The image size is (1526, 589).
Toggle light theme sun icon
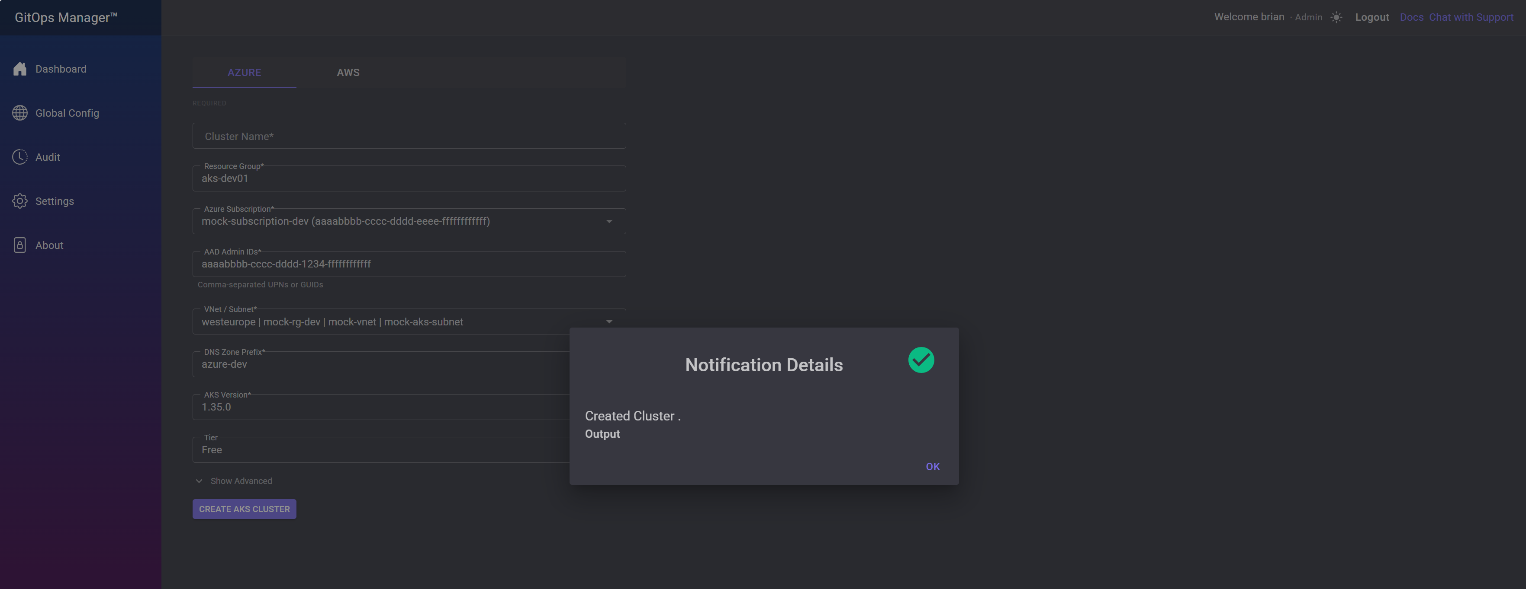pyautogui.click(x=1336, y=17)
